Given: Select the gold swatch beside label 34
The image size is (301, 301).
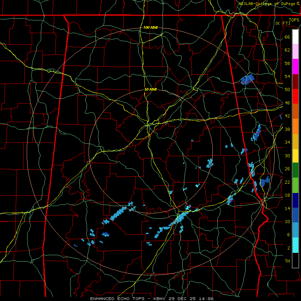Looking at the screenshot, I should pos(295,141).
